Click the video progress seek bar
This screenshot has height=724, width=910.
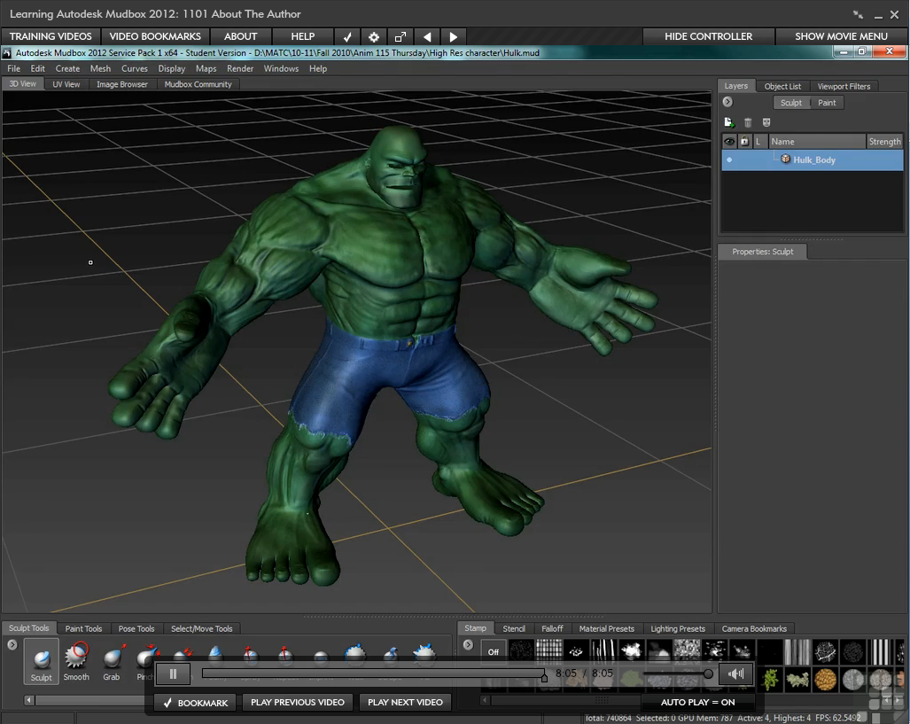[374, 673]
